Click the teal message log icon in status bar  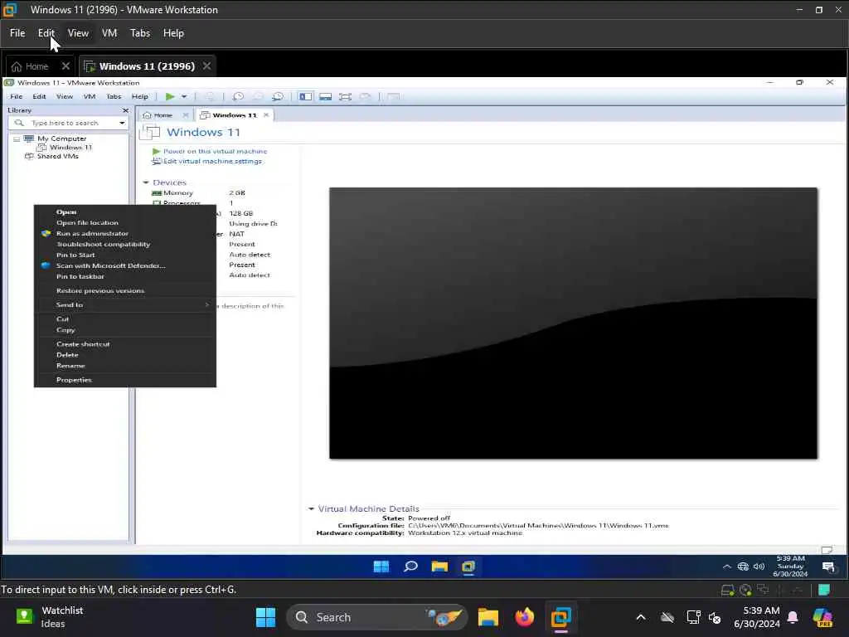(824, 590)
